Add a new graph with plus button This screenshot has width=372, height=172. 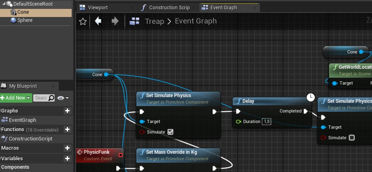(67, 111)
